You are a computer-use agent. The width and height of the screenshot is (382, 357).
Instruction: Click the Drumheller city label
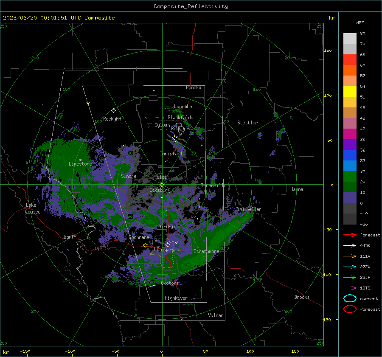click(x=249, y=209)
